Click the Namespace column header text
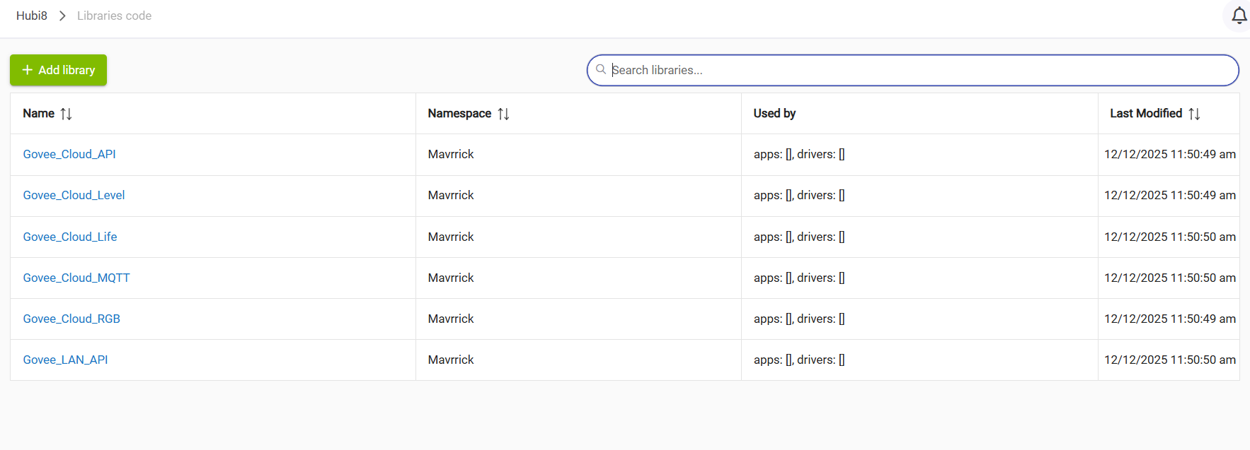This screenshot has width=1250, height=450. point(459,113)
